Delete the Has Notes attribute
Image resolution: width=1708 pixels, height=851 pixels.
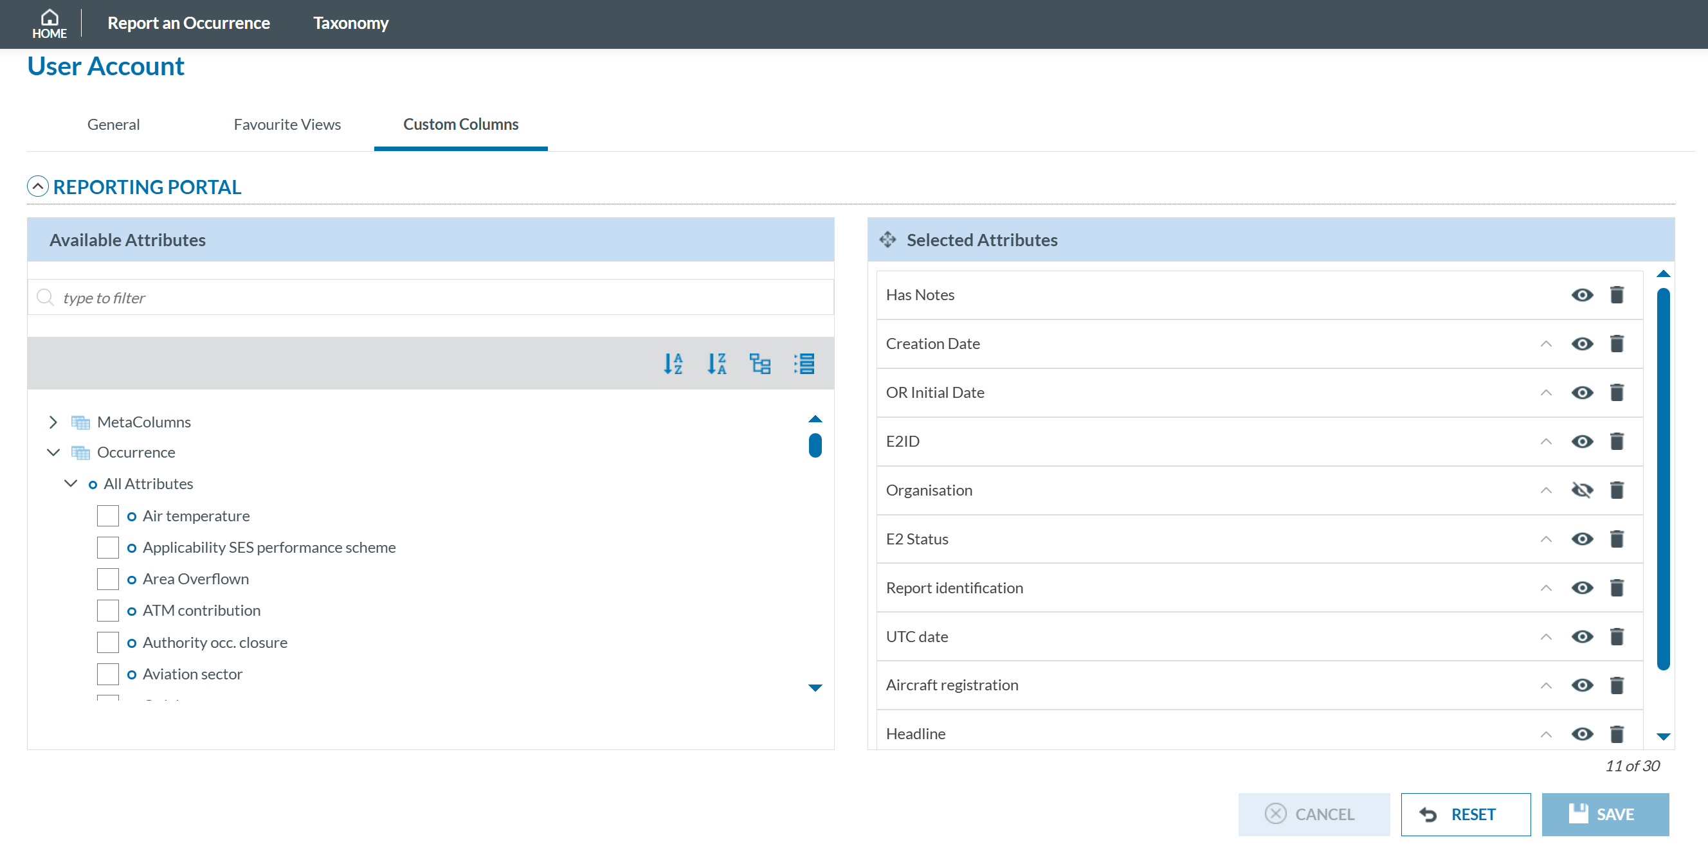[1617, 295]
